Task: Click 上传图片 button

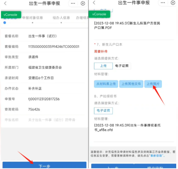Action: pos(153,84)
